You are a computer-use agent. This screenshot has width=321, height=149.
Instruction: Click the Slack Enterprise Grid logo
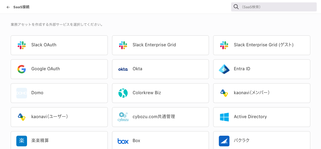click(123, 45)
